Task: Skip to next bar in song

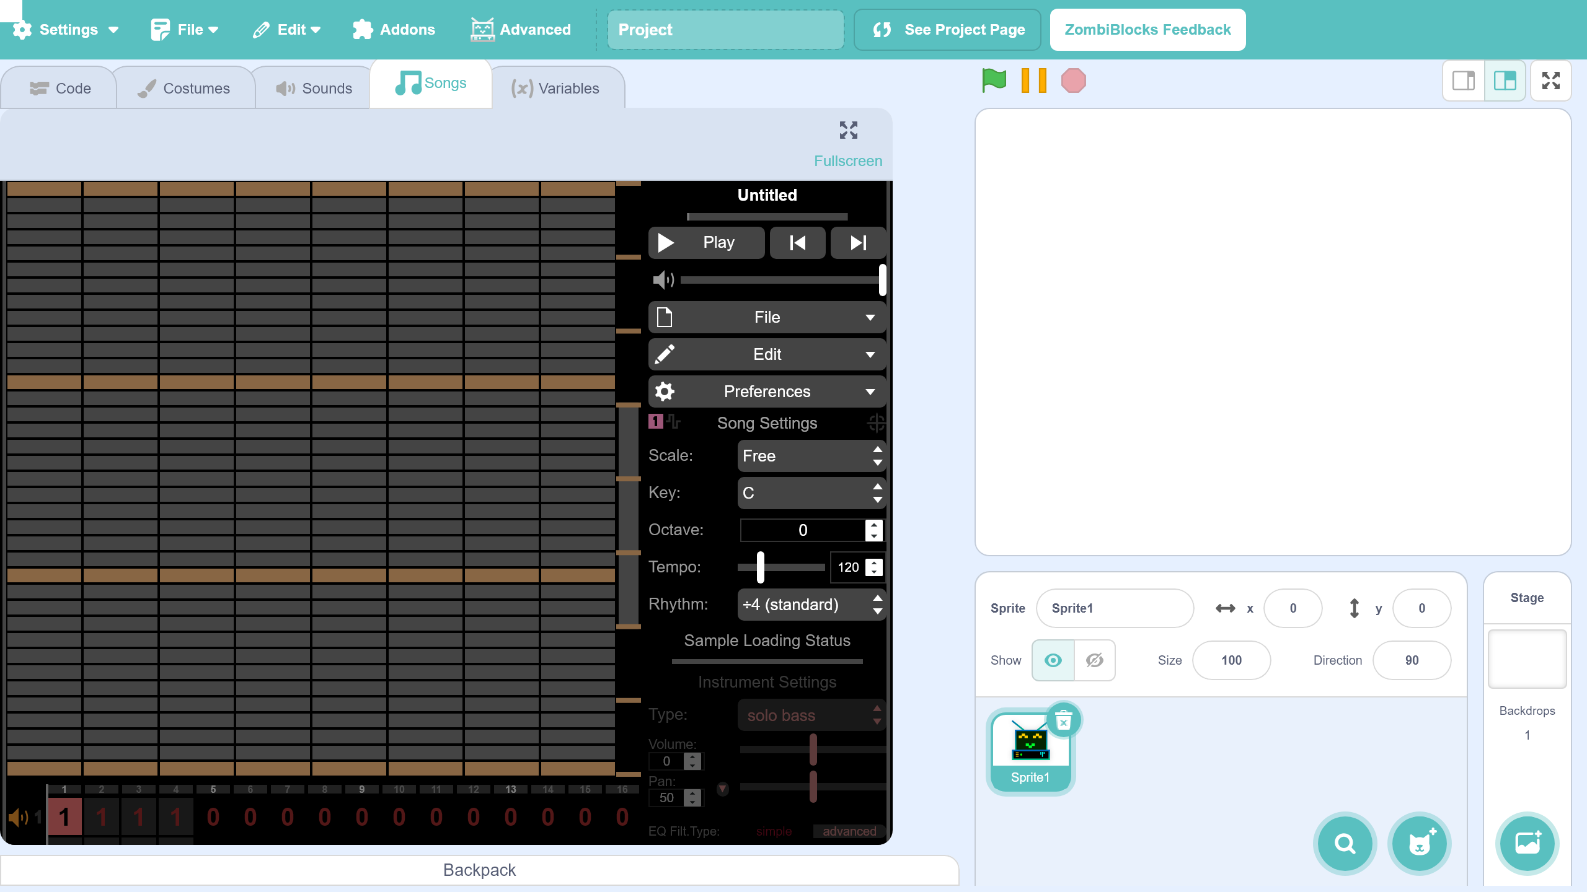Action: 858,243
